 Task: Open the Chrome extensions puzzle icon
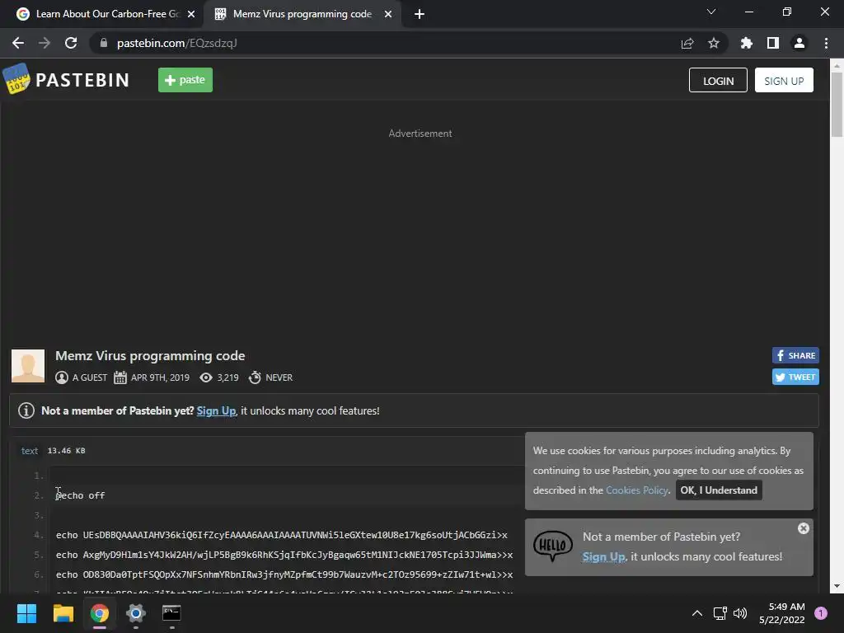747,43
